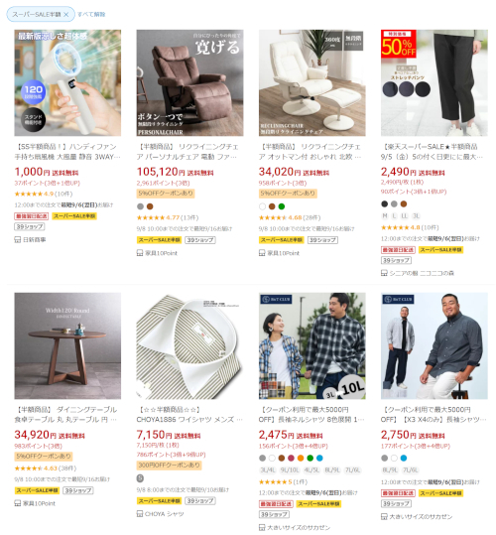
Task: Select green swatch on the 34,020円 recliner
Action: pos(282,206)
